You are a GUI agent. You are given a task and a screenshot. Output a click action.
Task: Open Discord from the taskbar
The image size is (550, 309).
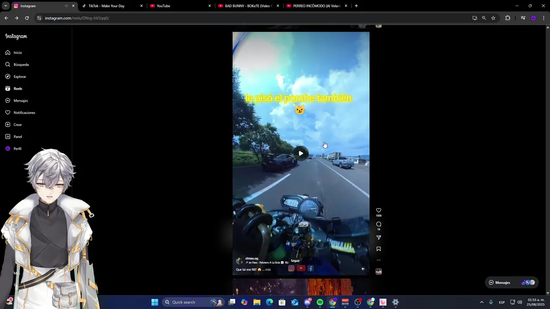[307, 302]
